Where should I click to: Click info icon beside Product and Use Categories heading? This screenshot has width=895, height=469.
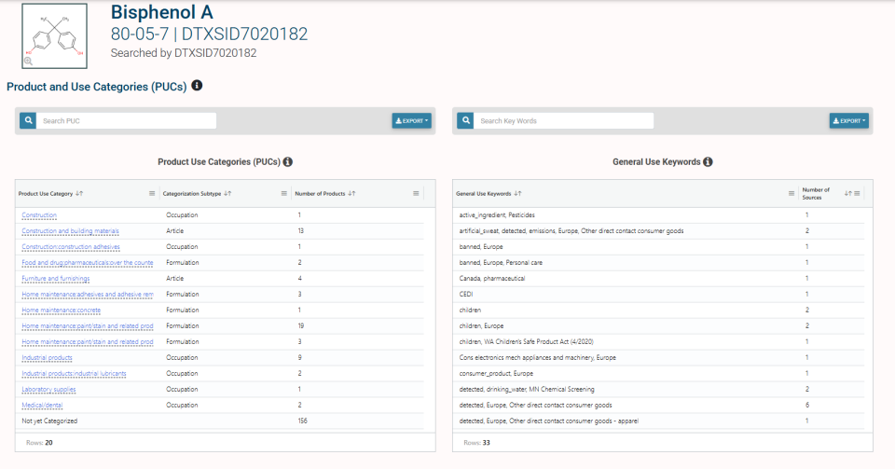[197, 86]
